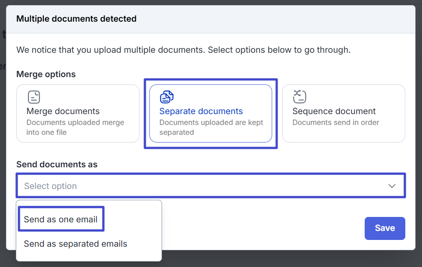The height and width of the screenshot is (267, 422).
Task: Click the Merge options section heading
Action: [46, 74]
